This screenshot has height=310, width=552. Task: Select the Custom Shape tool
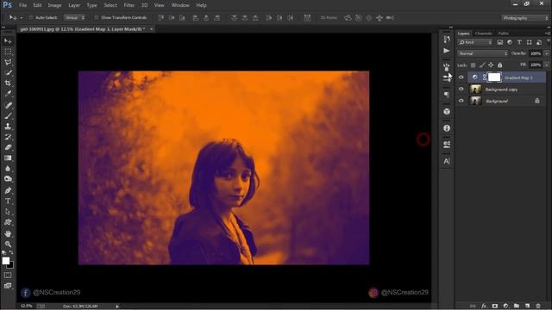[x=8, y=222]
